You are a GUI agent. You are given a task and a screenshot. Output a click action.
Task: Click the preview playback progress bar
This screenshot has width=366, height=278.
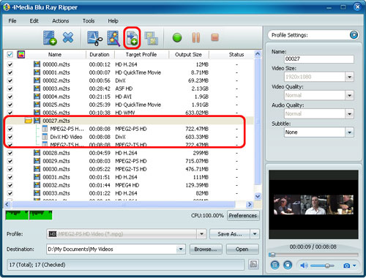(x=313, y=255)
